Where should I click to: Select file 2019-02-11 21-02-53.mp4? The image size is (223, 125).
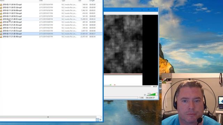(12, 28)
